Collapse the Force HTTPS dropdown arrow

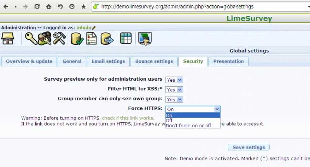[x=217, y=109]
